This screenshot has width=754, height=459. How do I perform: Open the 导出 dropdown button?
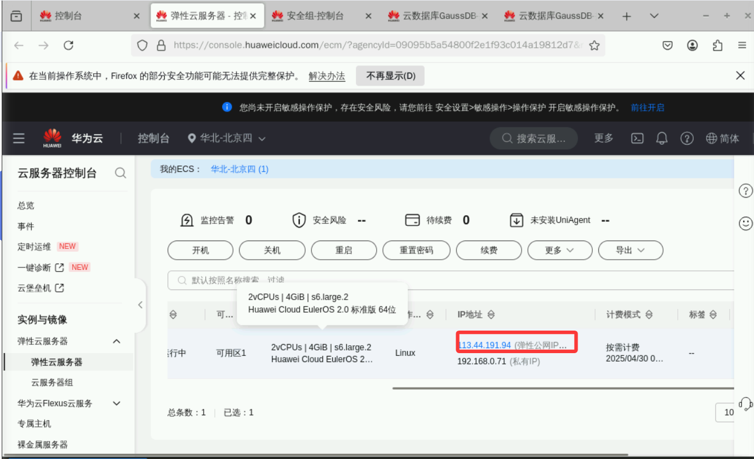point(630,250)
